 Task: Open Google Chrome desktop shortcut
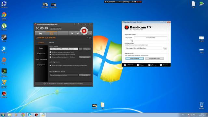coord(4,16)
